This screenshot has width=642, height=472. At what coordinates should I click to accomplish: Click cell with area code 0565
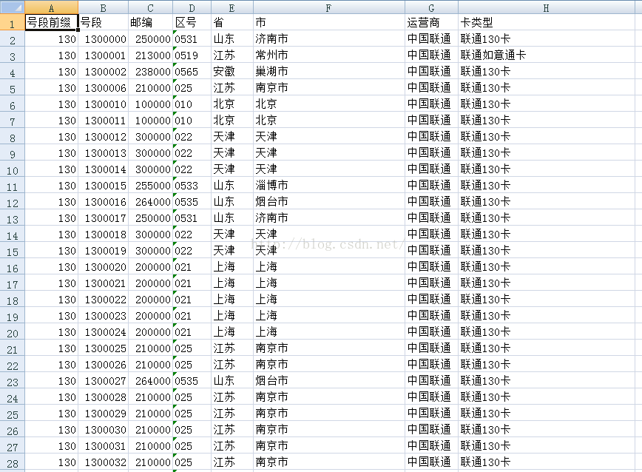click(192, 72)
